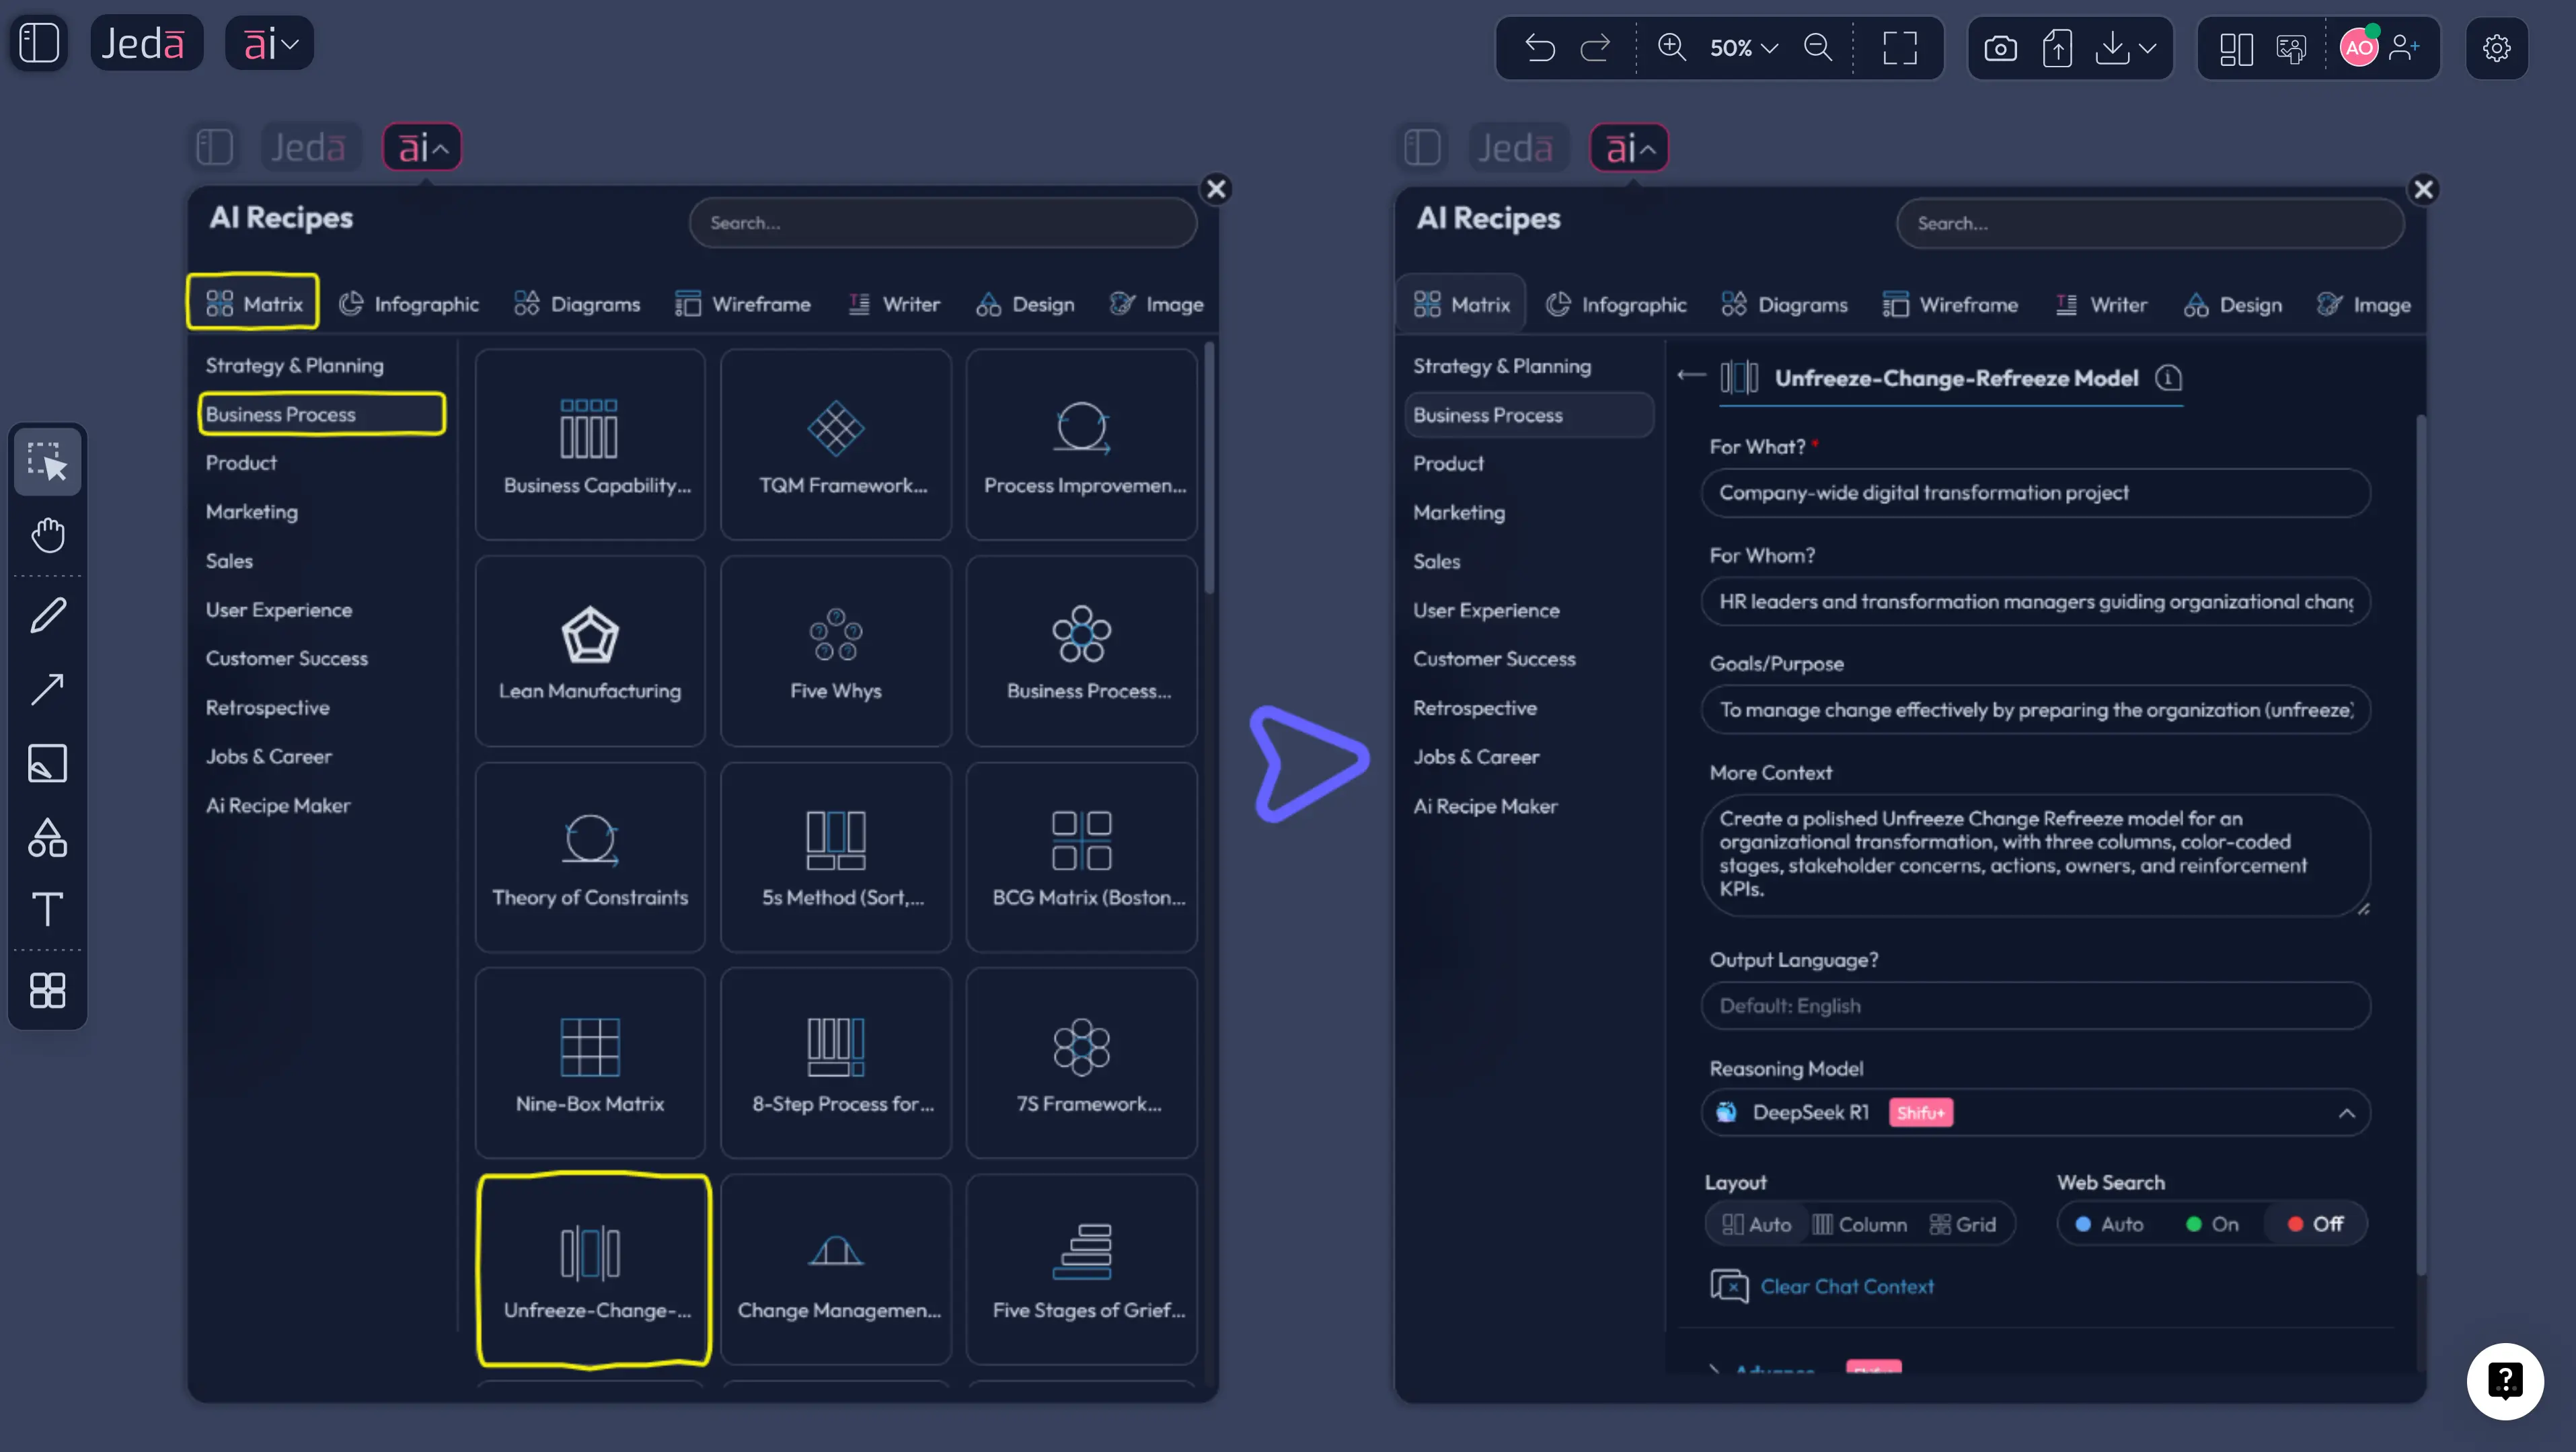Image resolution: width=2576 pixels, height=1452 pixels.
Task: Click Clear Chat Context link
Action: 1846,1286
